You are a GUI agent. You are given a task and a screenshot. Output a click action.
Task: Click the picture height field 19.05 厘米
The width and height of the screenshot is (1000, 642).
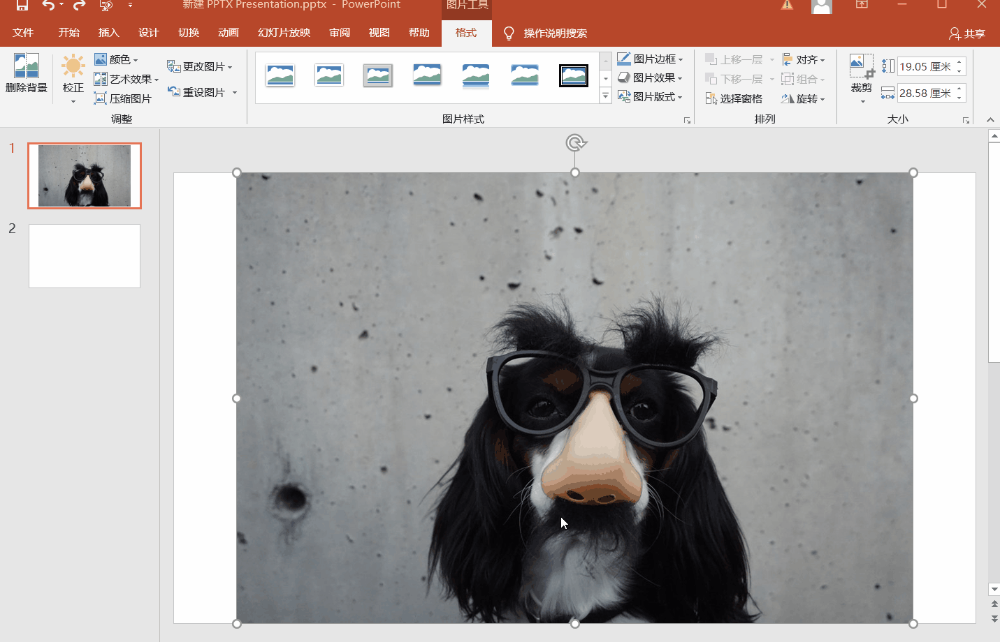pyautogui.click(x=925, y=67)
